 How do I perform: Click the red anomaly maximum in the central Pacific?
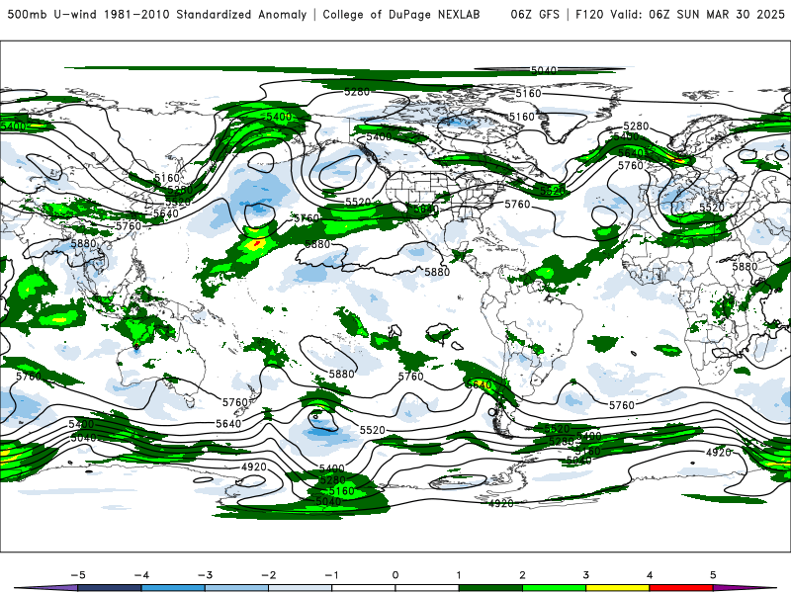tap(257, 243)
